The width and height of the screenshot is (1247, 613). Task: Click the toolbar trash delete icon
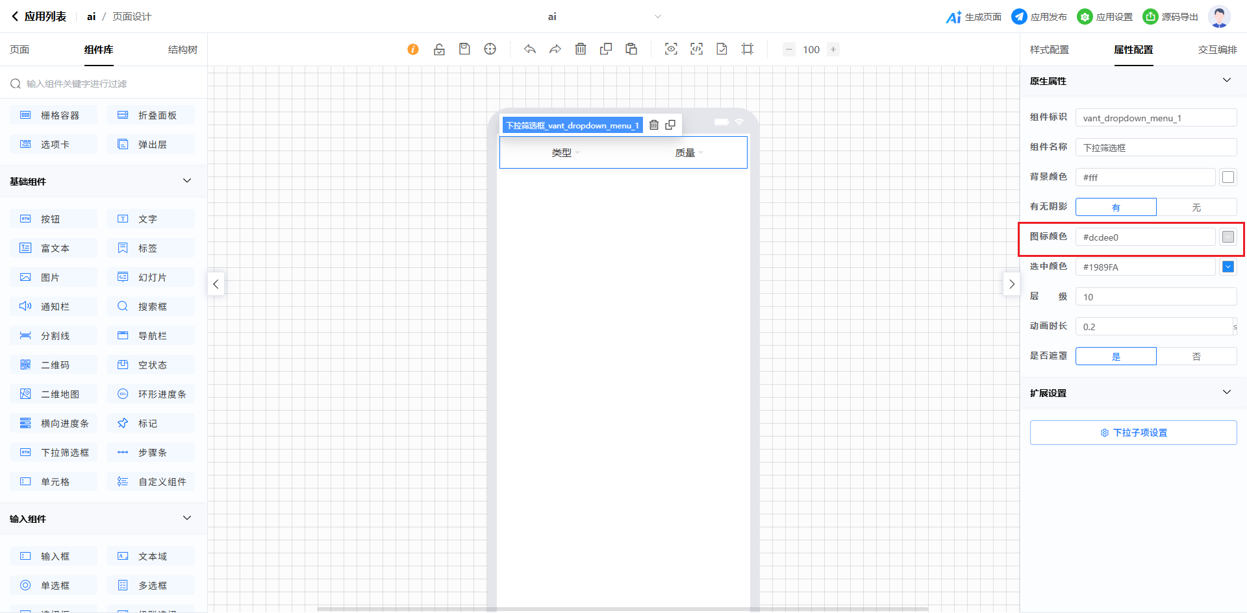[x=581, y=49]
